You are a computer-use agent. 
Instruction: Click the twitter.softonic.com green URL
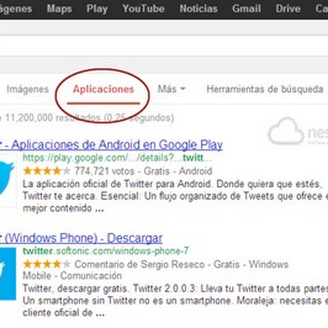tap(106, 251)
